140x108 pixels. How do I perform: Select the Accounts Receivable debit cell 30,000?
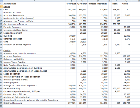click(x=116, y=15)
